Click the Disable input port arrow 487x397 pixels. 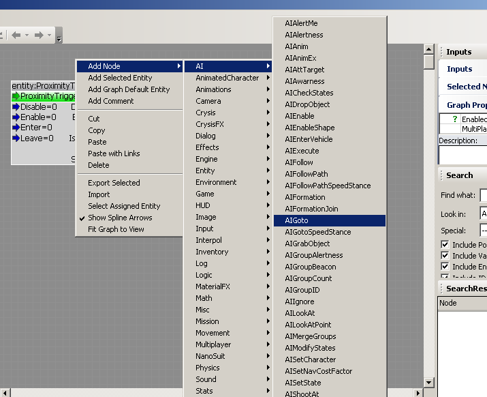(x=16, y=107)
